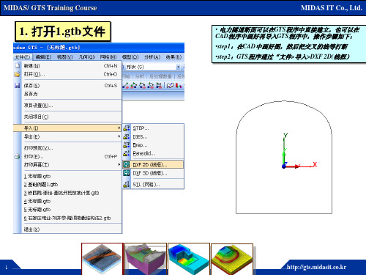Viewport: 366px width, 275px height.
Task: Click the purple excavation model thumbnail
Action: coord(146,259)
